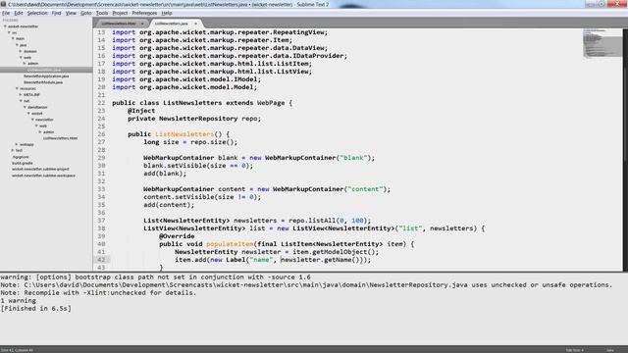628x353 pixels.
Task: Open the View menu
Action: point(71,13)
